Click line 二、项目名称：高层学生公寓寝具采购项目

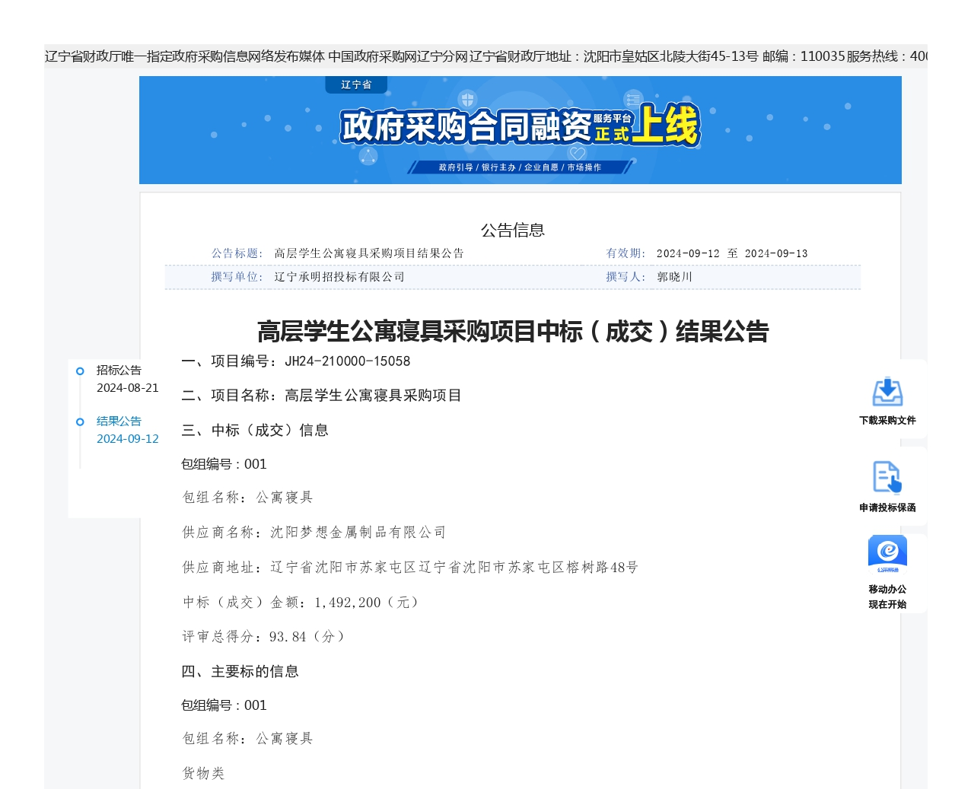[x=321, y=396]
